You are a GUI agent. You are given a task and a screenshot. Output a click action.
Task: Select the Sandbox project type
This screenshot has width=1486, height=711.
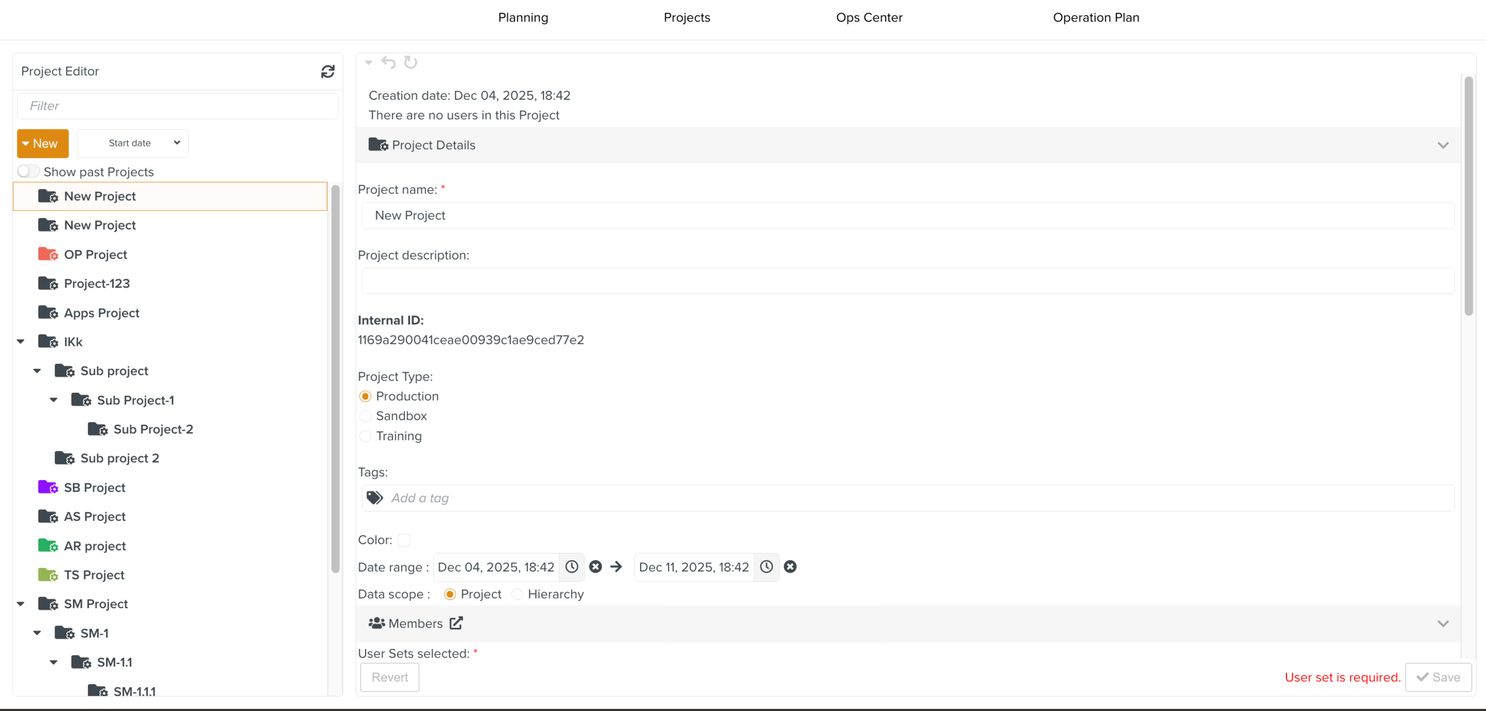[x=365, y=416]
